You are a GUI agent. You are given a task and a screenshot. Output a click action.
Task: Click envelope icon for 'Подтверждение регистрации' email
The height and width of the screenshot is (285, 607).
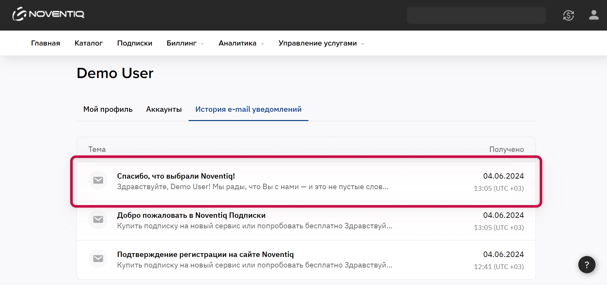point(98,259)
